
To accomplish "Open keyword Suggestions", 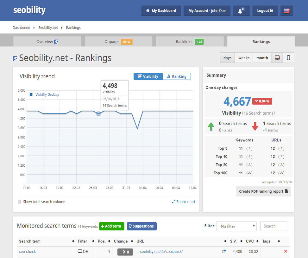I will click(x=141, y=226).
